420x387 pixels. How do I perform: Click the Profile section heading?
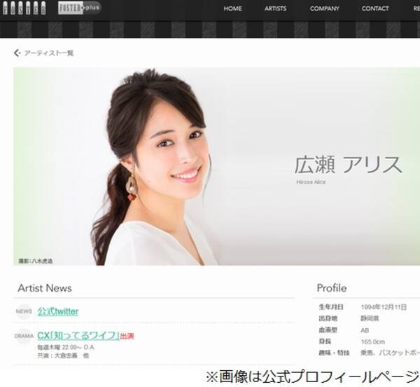(331, 288)
